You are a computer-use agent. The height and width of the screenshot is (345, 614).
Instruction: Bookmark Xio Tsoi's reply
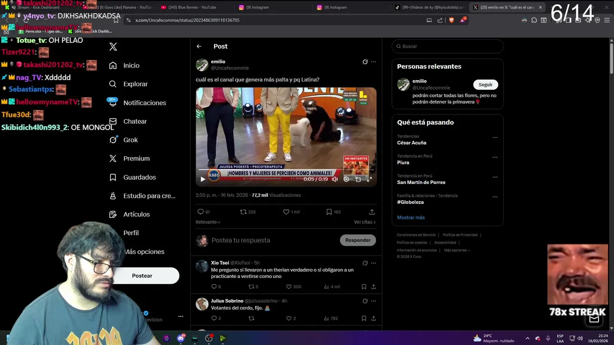click(364, 287)
